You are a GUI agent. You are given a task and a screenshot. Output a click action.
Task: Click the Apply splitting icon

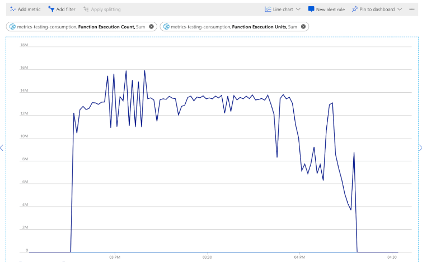pyautogui.click(x=86, y=9)
